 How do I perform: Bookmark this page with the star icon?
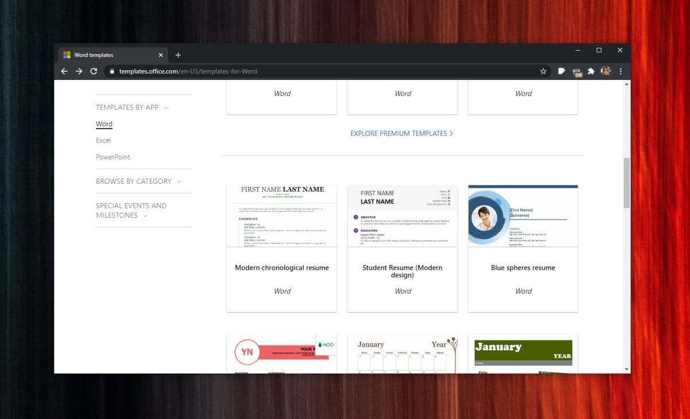[543, 71]
